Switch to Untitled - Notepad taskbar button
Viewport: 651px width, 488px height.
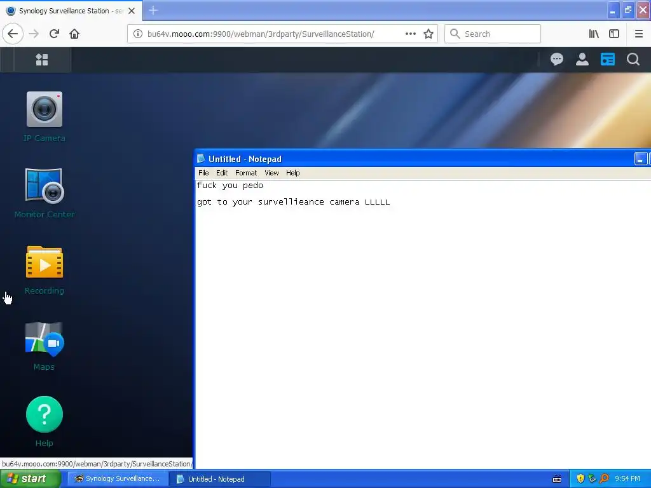coord(220,479)
